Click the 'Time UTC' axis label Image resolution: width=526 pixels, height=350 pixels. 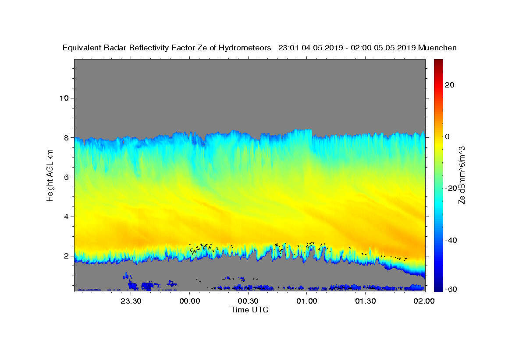(x=249, y=310)
